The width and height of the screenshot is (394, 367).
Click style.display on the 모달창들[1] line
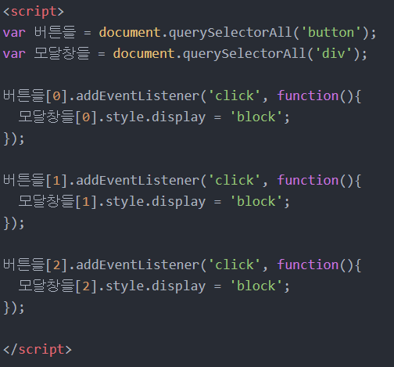[156, 202]
